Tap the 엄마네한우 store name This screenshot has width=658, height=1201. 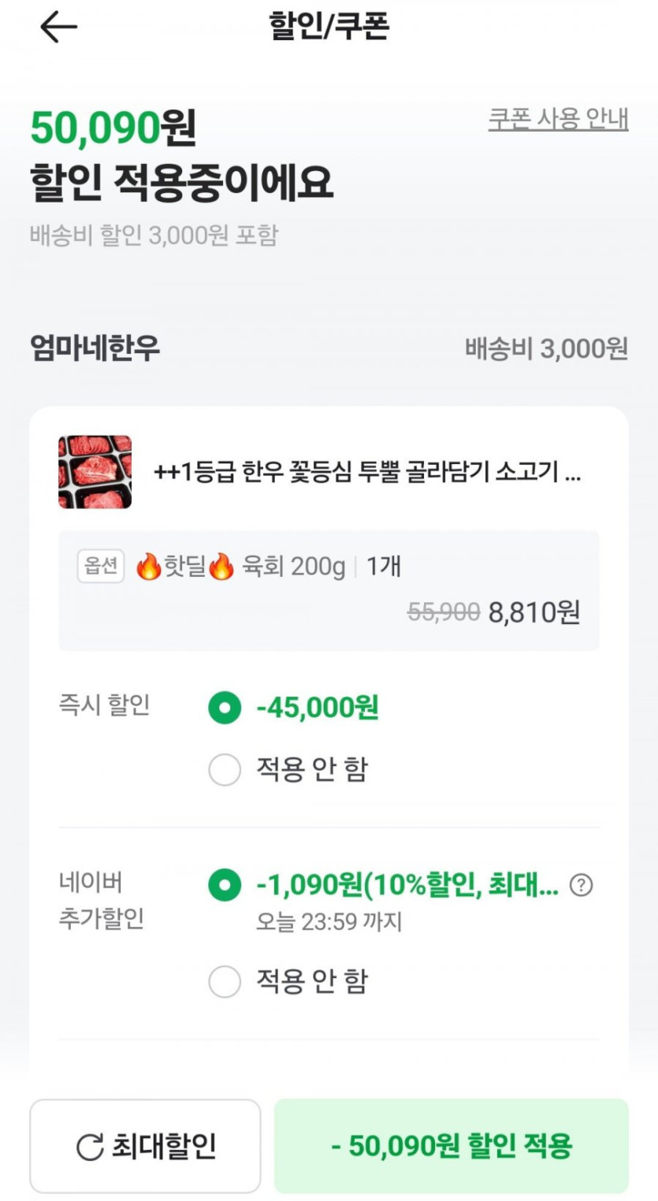pyautogui.click(x=95, y=348)
